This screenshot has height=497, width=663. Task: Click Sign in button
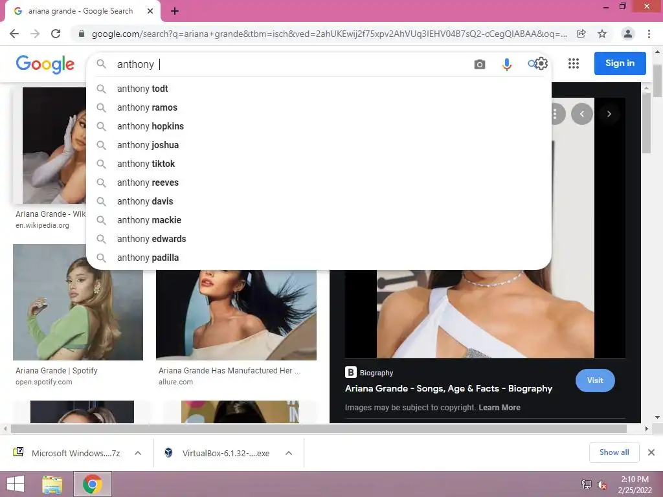[x=620, y=63]
